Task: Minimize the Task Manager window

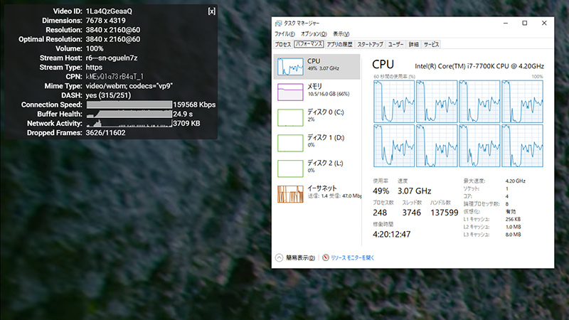Action: click(x=506, y=23)
